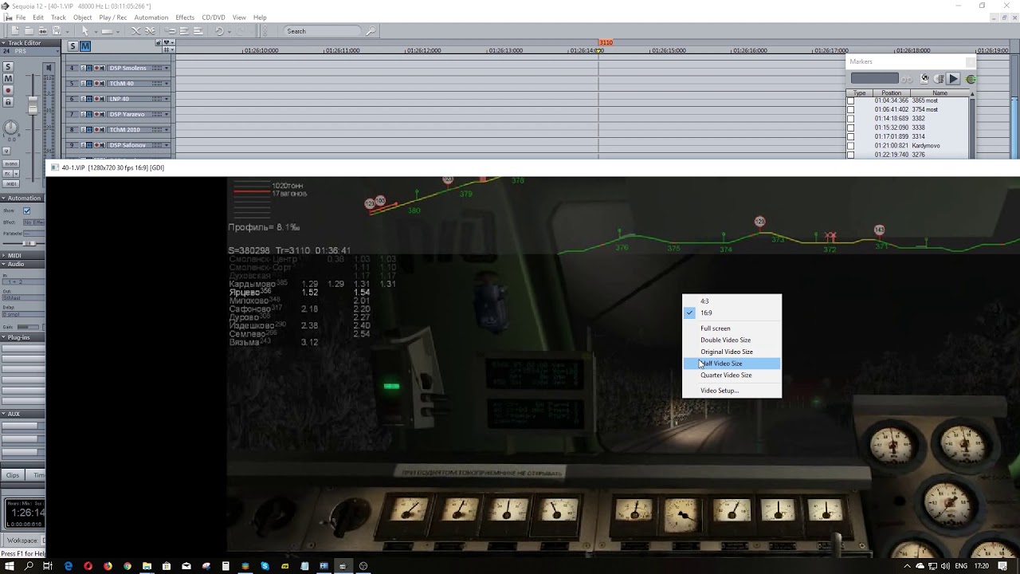Viewport: 1020px width, 574px height.
Task: Click the Track Editor volume fader
Action: (x=33, y=104)
